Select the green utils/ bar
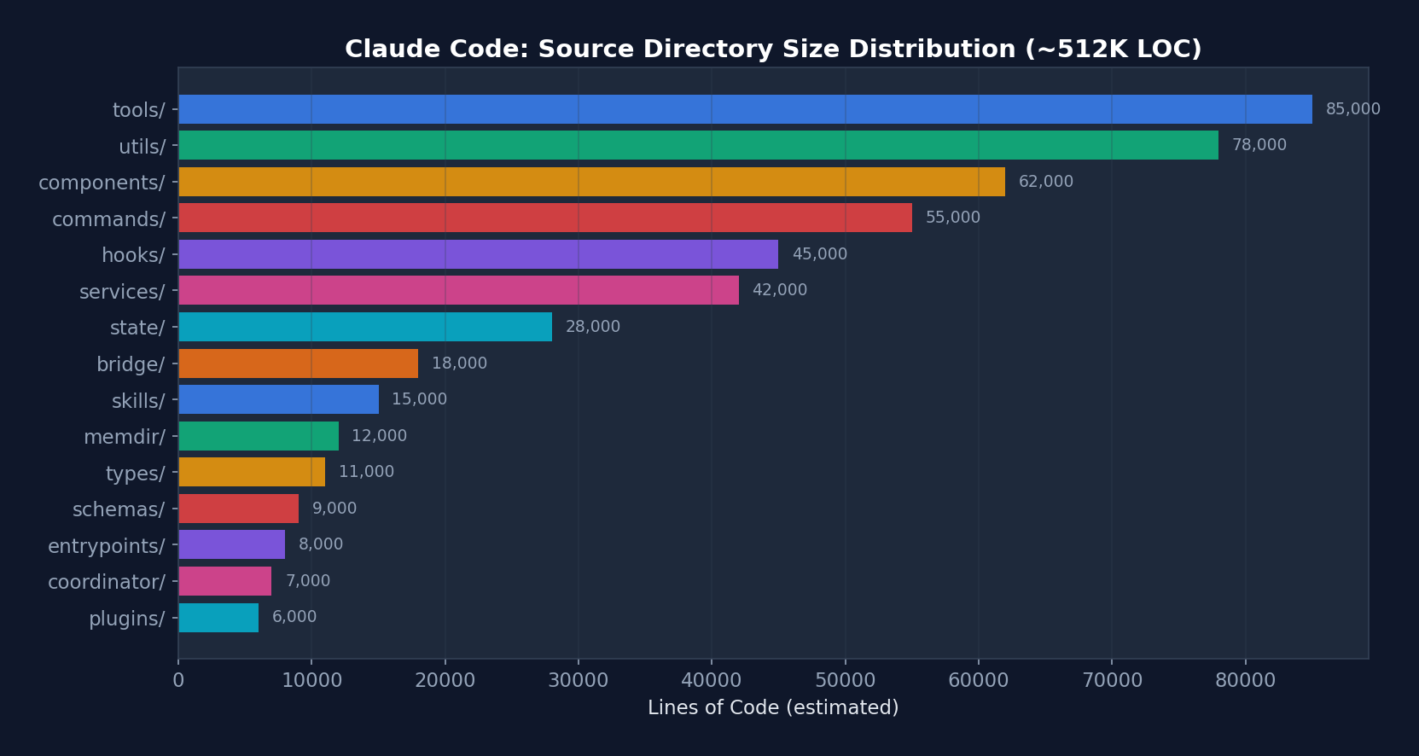This screenshot has height=756, width=1419. [698, 145]
